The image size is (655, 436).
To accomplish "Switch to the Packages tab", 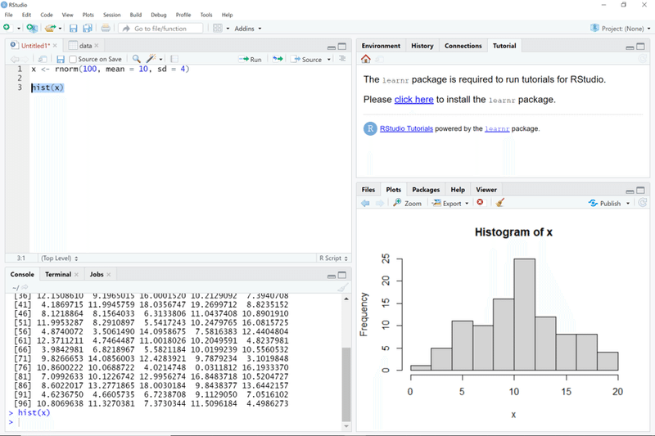I will point(426,190).
